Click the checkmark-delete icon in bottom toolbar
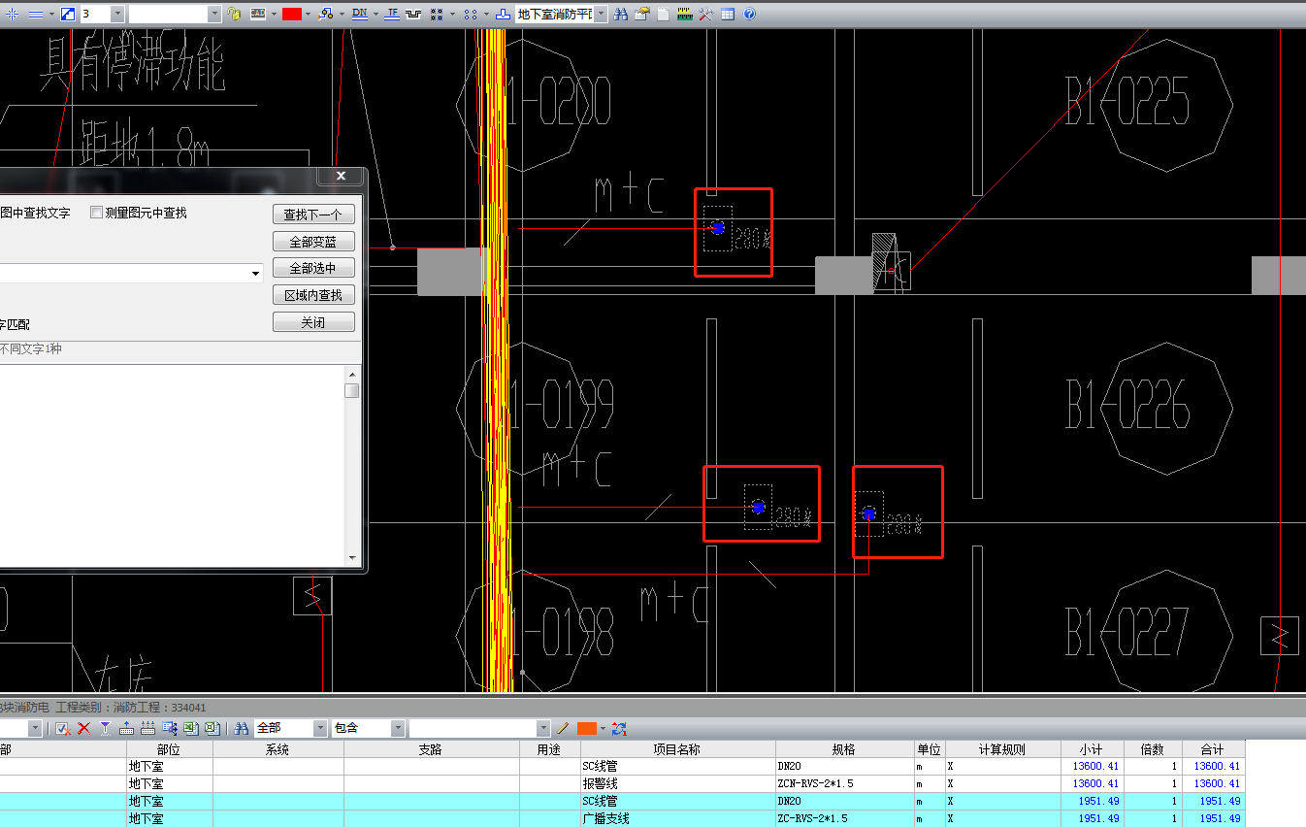Screen dimensions: 1306x827 click(63, 728)
